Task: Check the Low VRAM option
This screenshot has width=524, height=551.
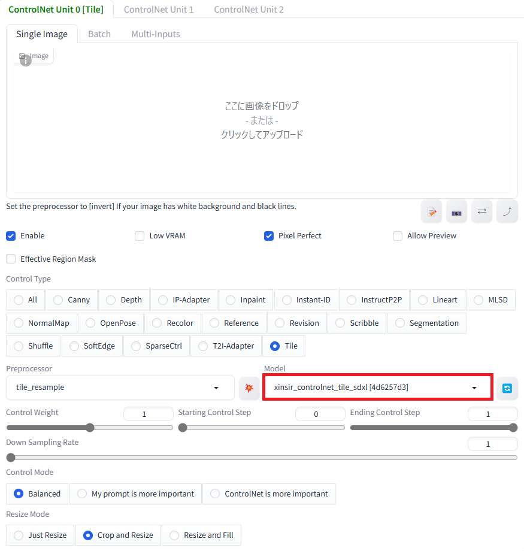Action: point(140,236)
